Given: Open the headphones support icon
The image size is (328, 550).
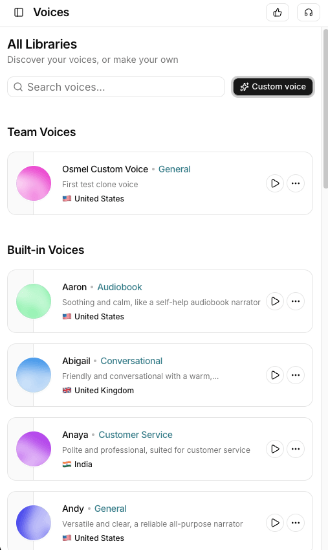Looking at the screenshot, I should tap(309, 12).
